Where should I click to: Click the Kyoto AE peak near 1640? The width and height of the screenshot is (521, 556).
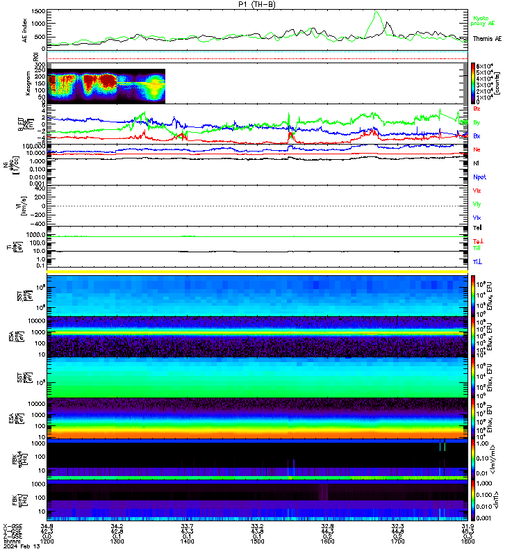(376, 13)
